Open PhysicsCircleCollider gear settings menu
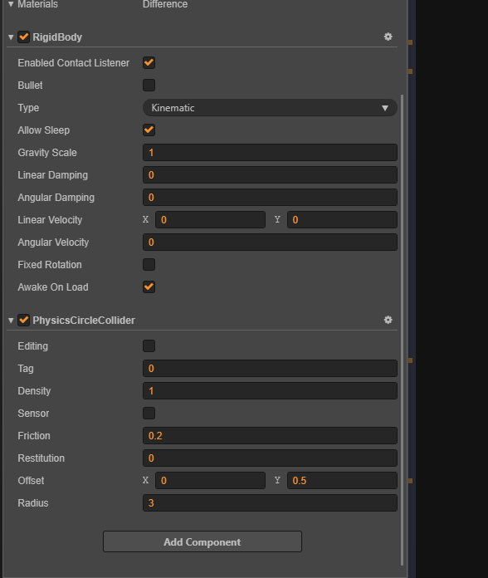The width and height of the screenshot is (488, 578). 388,320
